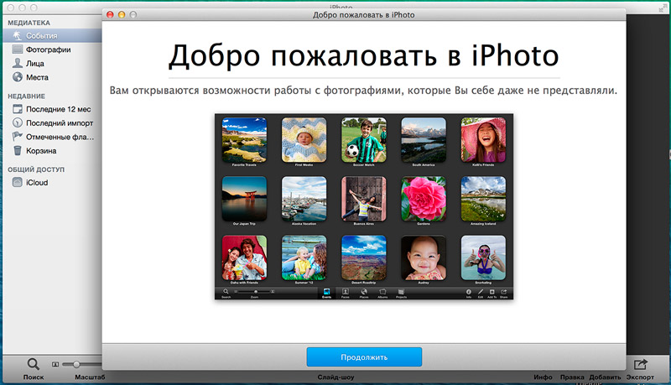671x385 pixels.
Task: Click Добавить in the bottom toolbar
Action: pyautogui.click(x=605, y=377)
